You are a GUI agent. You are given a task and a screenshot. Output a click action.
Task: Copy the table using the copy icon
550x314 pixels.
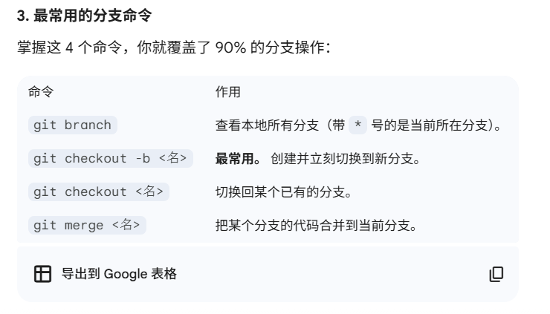click(x=496, y=274)
